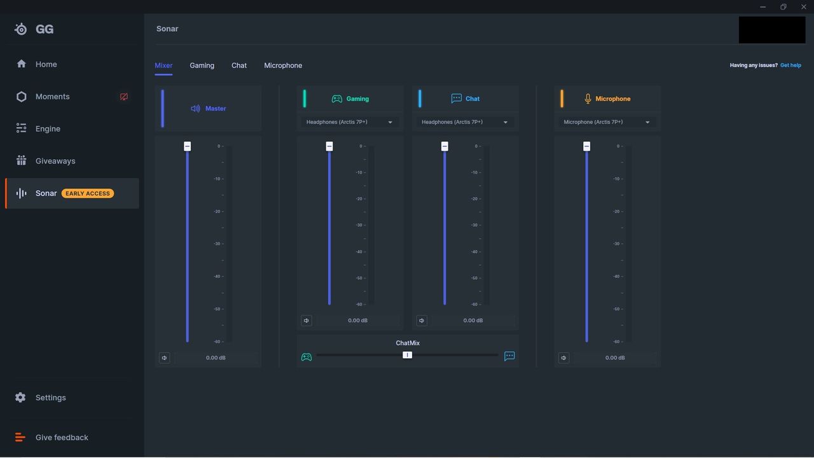Restore down the GG window
This screenshot has height=458, width=814.
[x=783, y=7]
